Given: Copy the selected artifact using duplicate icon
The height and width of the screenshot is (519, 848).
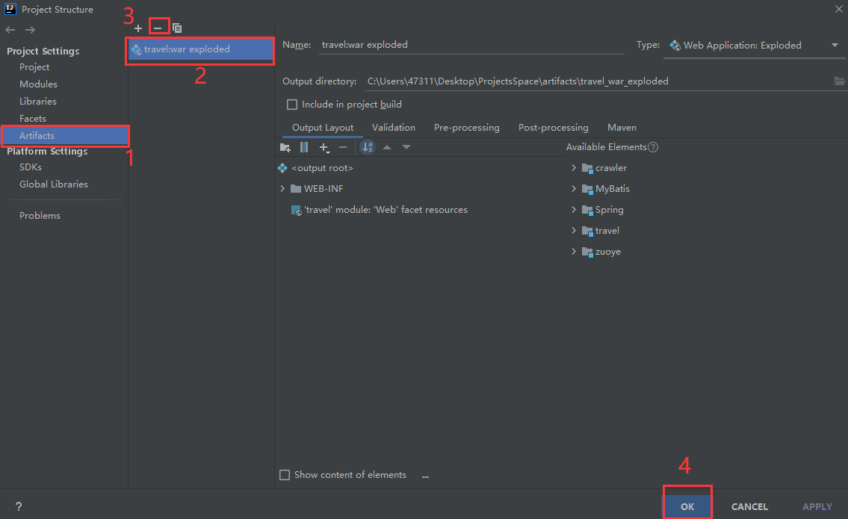Looking at the screenshot, I should [x=176, y=27].
